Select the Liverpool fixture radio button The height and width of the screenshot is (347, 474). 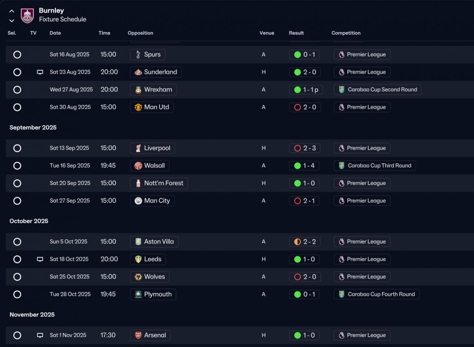coord(17,148)
